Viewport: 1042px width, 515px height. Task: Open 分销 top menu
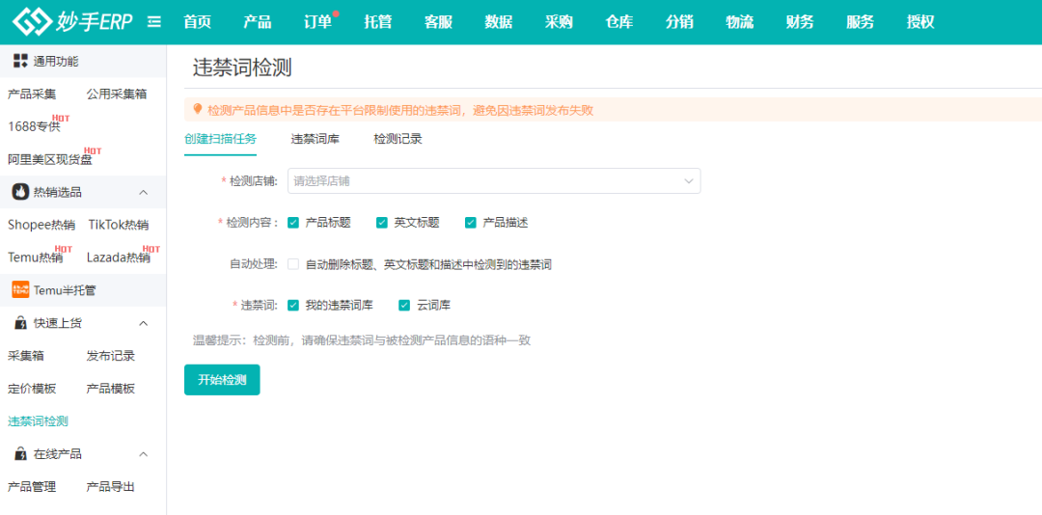pos(679,22)
